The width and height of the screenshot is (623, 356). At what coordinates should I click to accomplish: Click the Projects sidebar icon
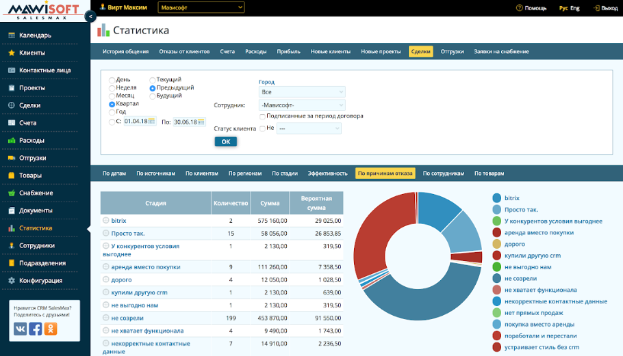point(12,87)
